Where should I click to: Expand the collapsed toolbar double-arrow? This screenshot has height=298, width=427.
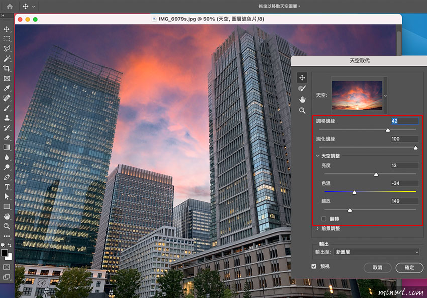pos(3,16)
